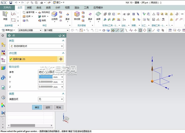Toggle the quadrant point snap button
Image resolution: width=185 pixels, height=133 pixels.
coord(145,30)
